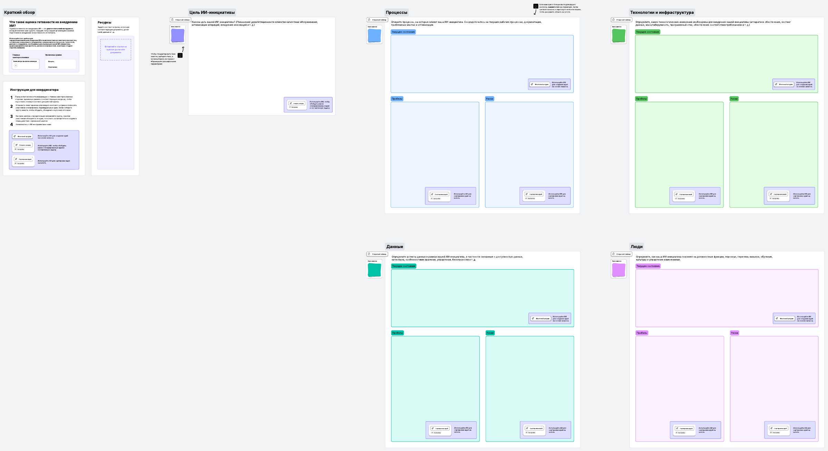Click the lightbulb tip icon near purple notes
The width and height of the screenshot is (828, 451).
point(180,56)
